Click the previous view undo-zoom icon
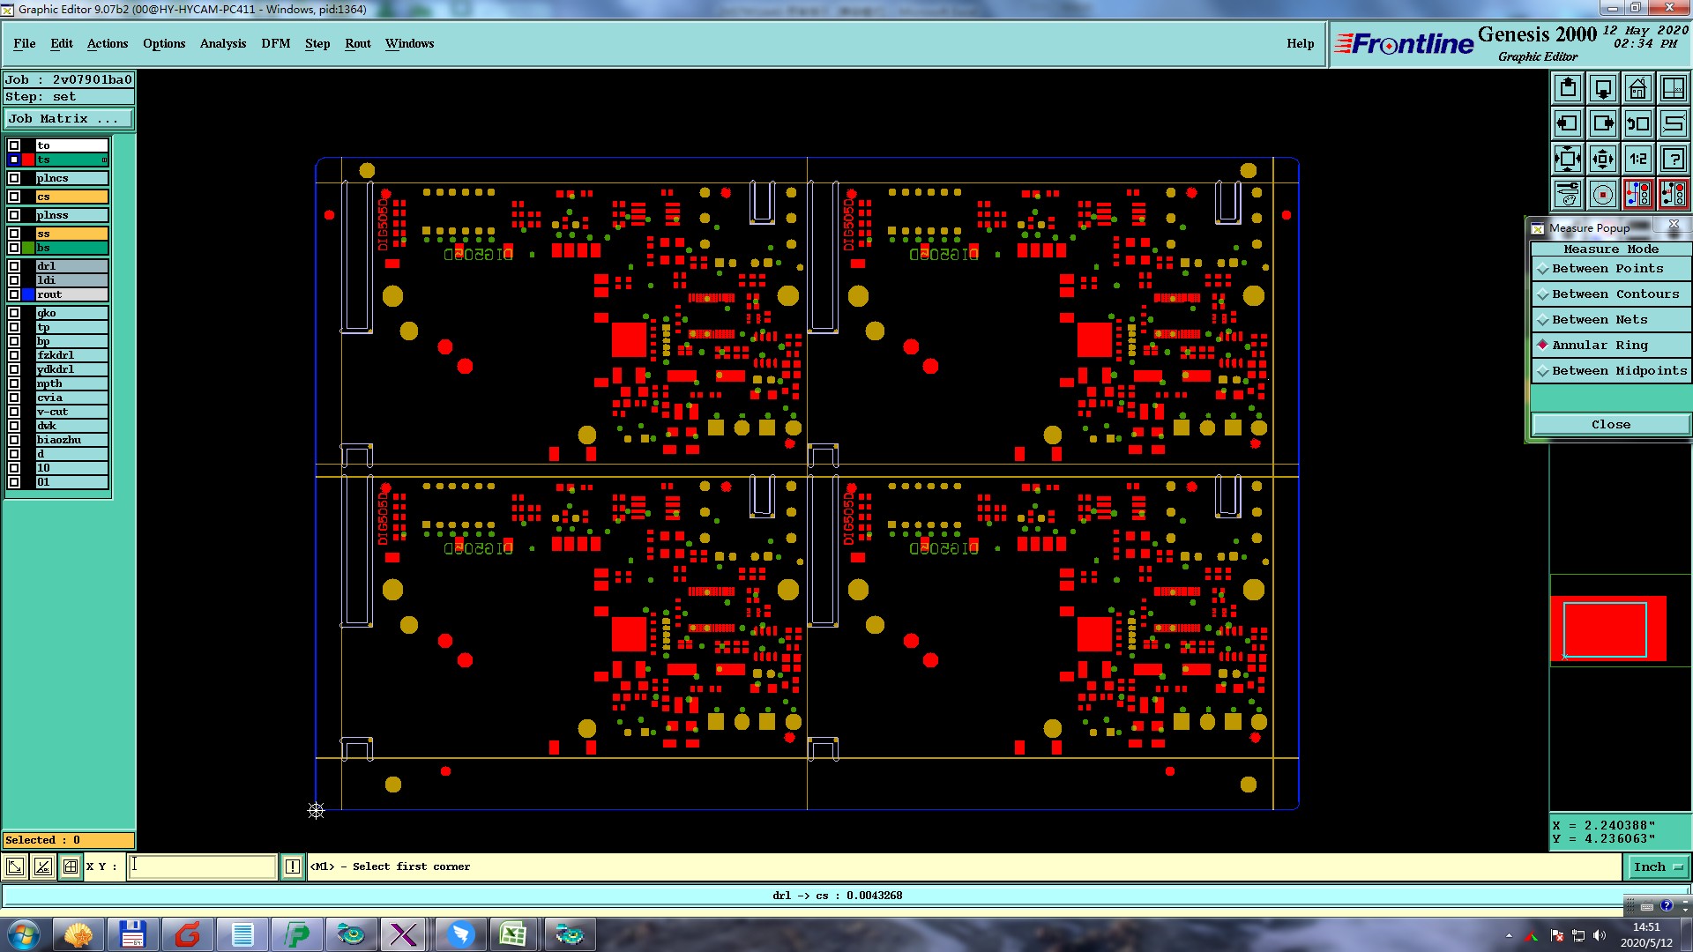The height and width of the screenshot is (952, 1693). click(x=1637, y=123)
